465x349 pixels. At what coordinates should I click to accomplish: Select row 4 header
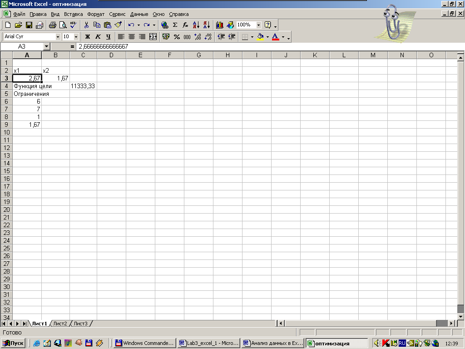pyautogui.click(x=6, y=86)
